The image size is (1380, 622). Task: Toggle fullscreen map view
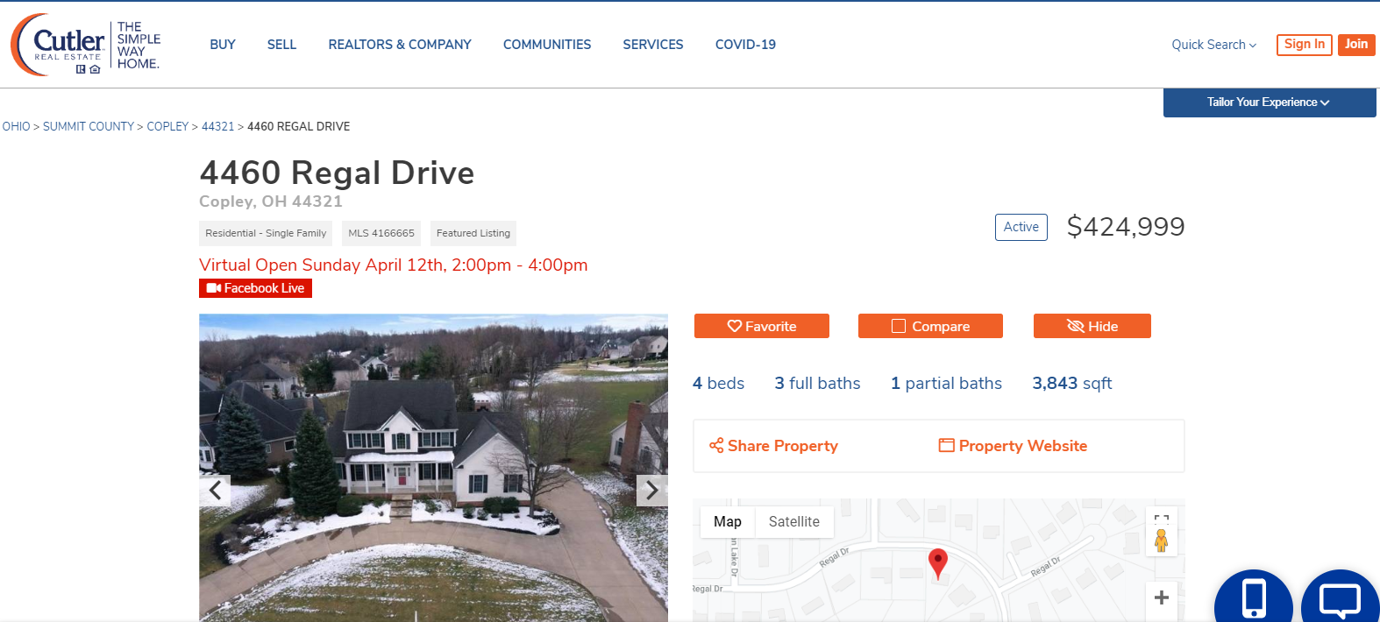pyautogui.click(x=1162, y=520)
